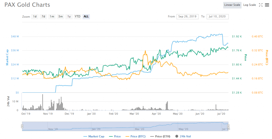The height and width of the screenshot is (139, 272).
Task: Set zoom to 7d
Action: tap(43, 17)
